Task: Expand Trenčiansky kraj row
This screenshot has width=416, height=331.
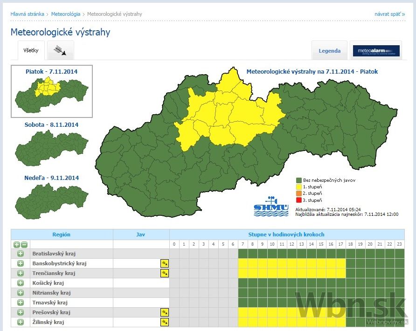Action: (21, 273)
